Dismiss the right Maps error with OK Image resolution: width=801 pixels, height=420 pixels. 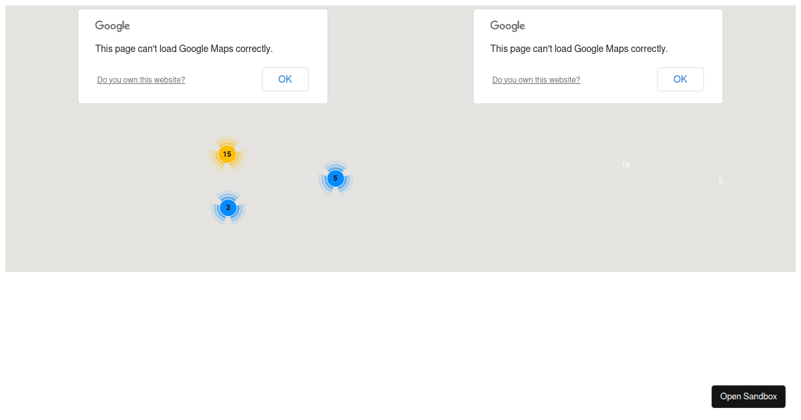click(680, 79)
